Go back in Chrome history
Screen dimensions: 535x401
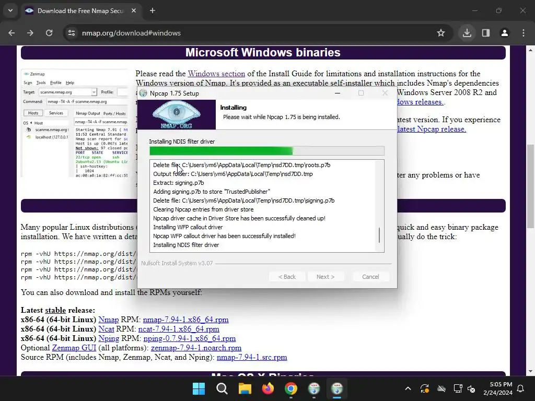point(11,33)
